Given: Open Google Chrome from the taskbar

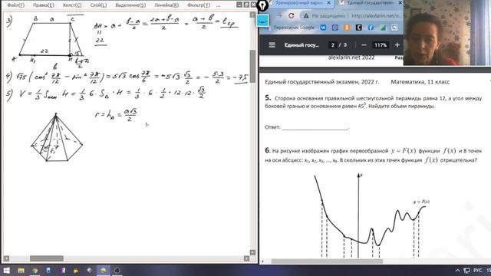Looking at the screenshot, I should (x=35, y=271).
